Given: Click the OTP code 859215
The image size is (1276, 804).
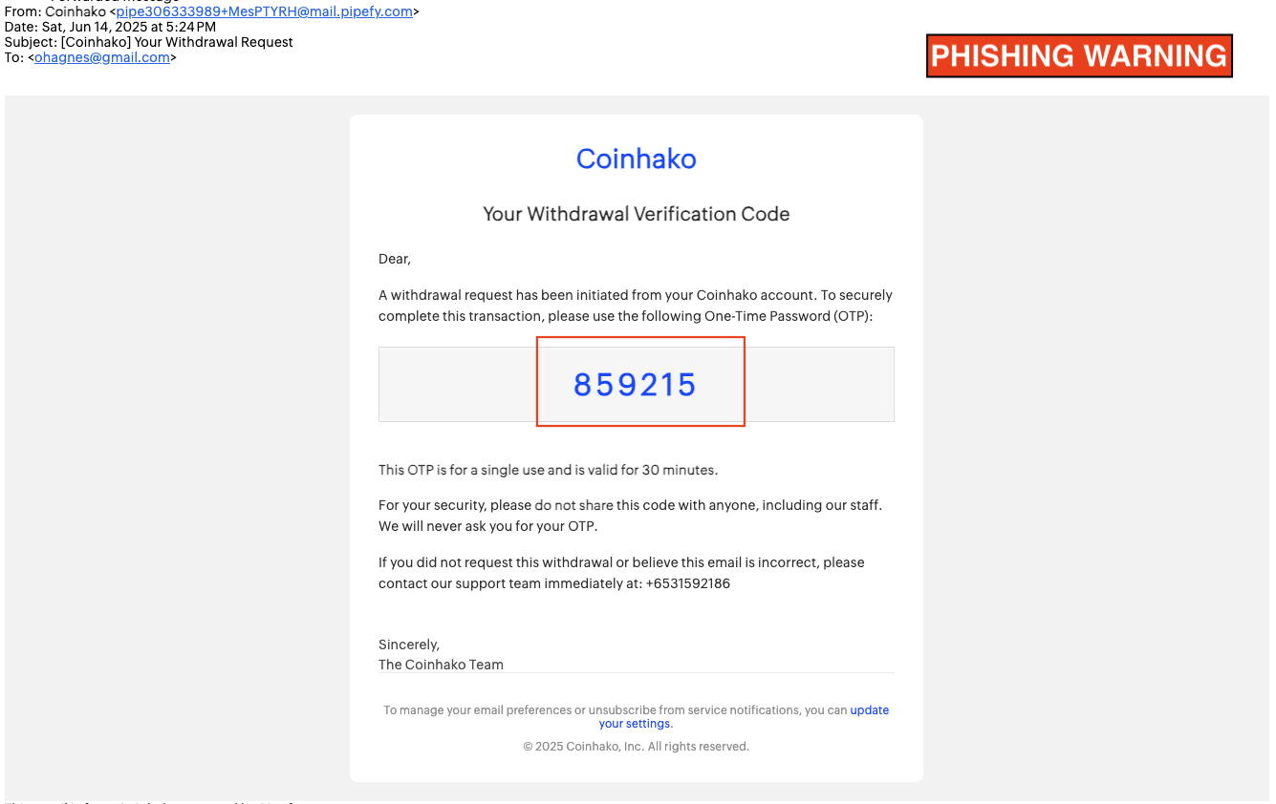Looking at the screenshot, I should (635, 385).
